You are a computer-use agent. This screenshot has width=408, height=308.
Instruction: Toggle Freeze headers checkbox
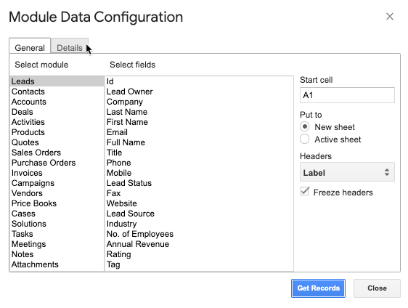click(305, 192)
